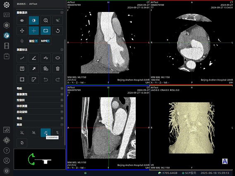Viewport: 235px width, 176px height.
Task: Click the fourth coiled vessel icon in 高级
Action: 58,133
